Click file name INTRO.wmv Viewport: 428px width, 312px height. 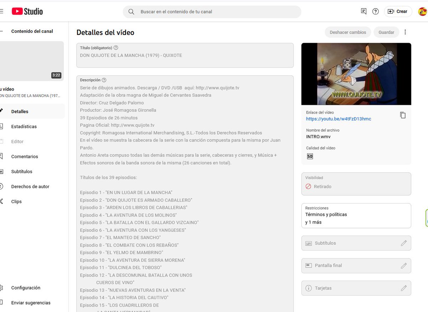[319, 137]
